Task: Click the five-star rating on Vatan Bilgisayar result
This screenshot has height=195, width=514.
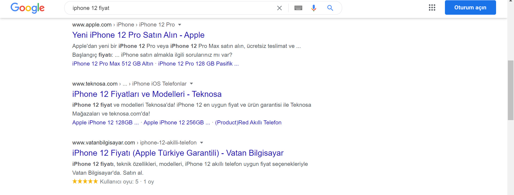Action: coord(85,181)
